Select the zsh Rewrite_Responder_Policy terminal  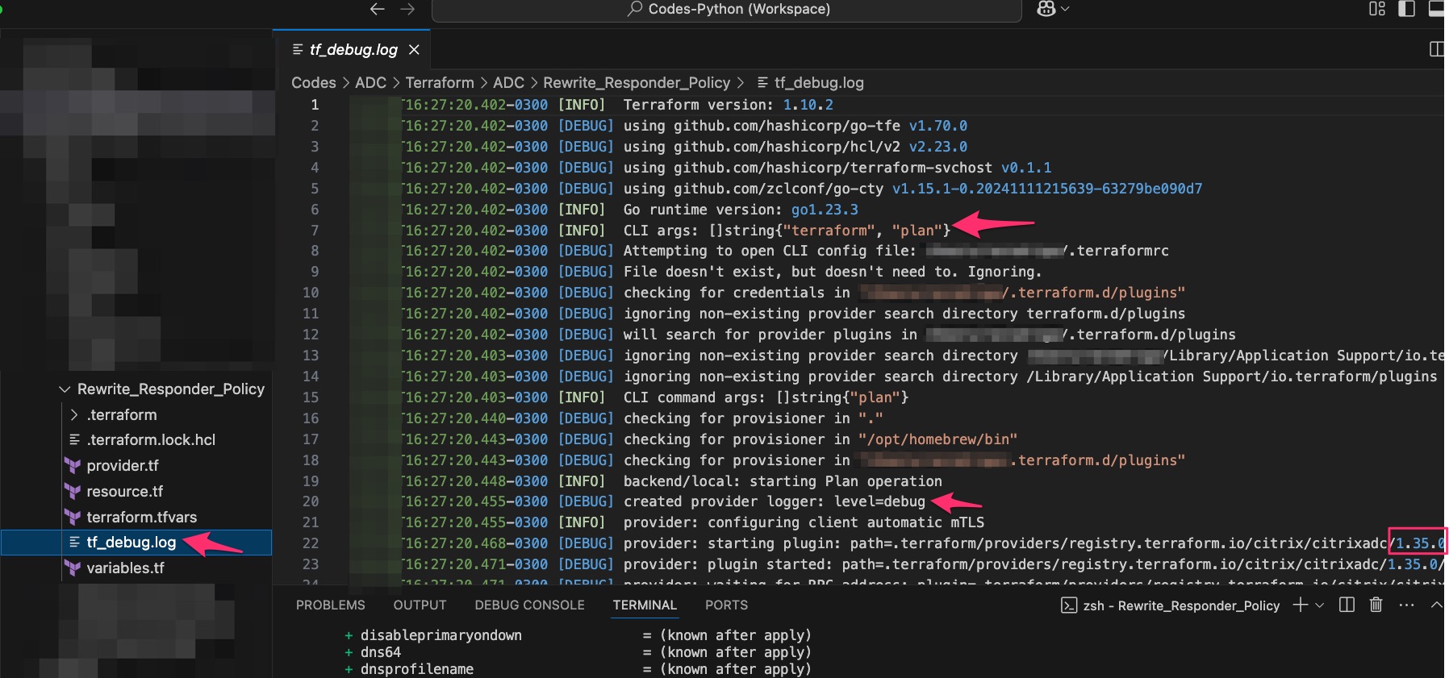tap(1171, 605)
